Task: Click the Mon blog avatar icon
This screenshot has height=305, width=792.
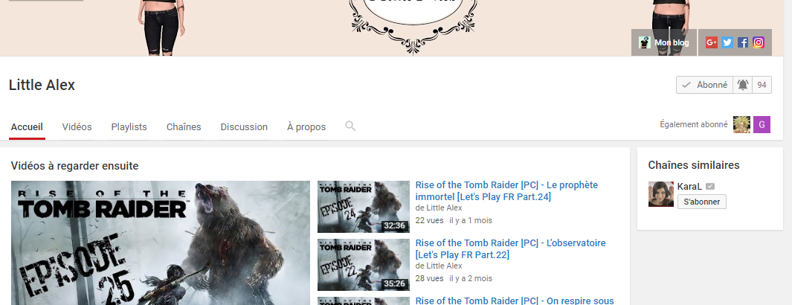Action: tap(644, 42)
